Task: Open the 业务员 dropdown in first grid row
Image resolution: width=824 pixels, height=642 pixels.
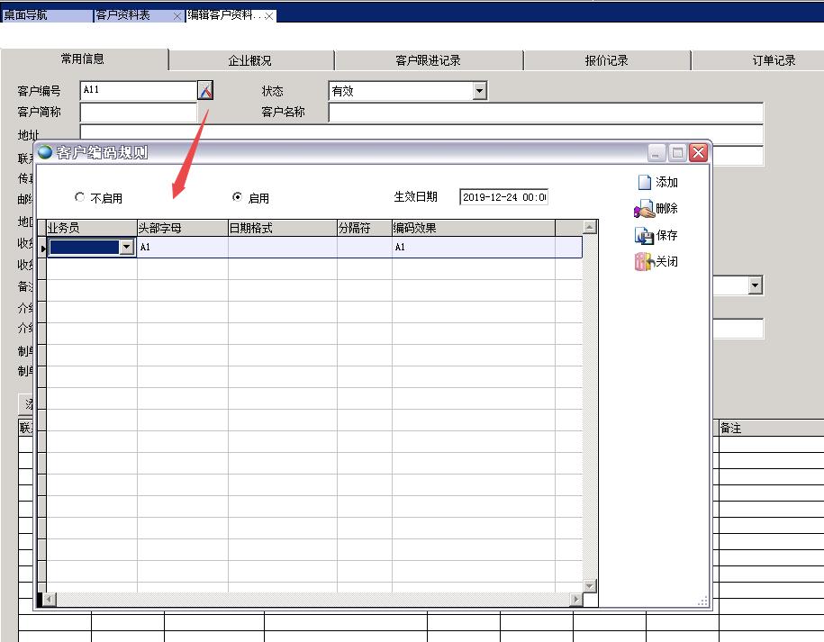Action: tap(126, 247)
